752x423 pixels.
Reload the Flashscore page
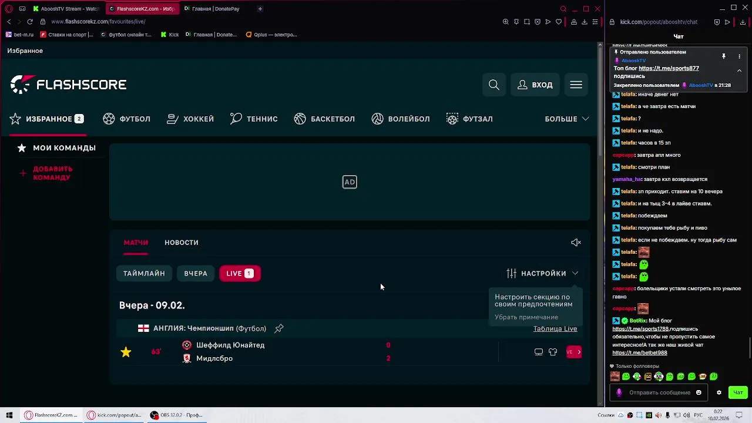point(29,22)
